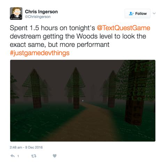Reply to the tweet using arrow icon

click(13, 156)
